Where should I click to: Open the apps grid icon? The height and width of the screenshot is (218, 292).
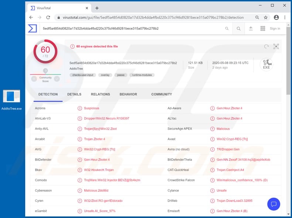click(263, 28)
